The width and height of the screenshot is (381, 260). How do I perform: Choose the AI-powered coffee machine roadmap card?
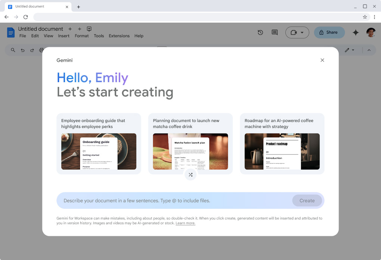point(282,144)
